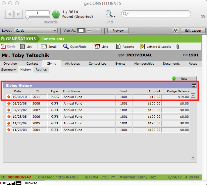Click the Giving History list menu icon

click(x=194, y=85)
